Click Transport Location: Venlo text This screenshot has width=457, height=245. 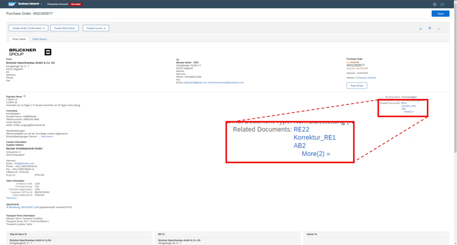19,224
